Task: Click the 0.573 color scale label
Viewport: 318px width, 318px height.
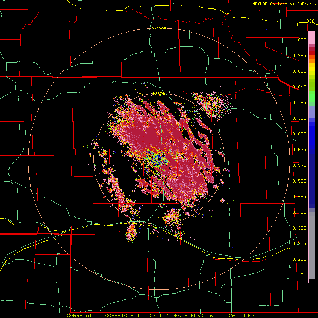Action: point(299,165)
